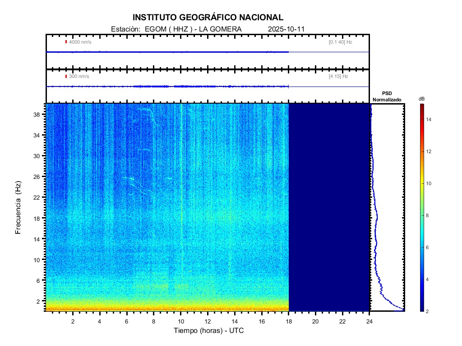The image size is (462, 346).
Task: Click the [0.1 40] Hz filter label
Action: click(340, 42)
